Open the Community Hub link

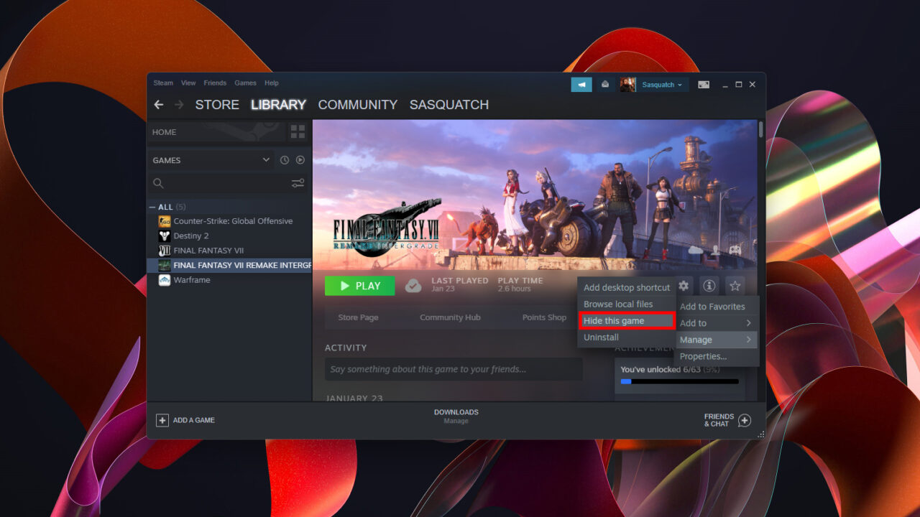click(x=450, y=317)
